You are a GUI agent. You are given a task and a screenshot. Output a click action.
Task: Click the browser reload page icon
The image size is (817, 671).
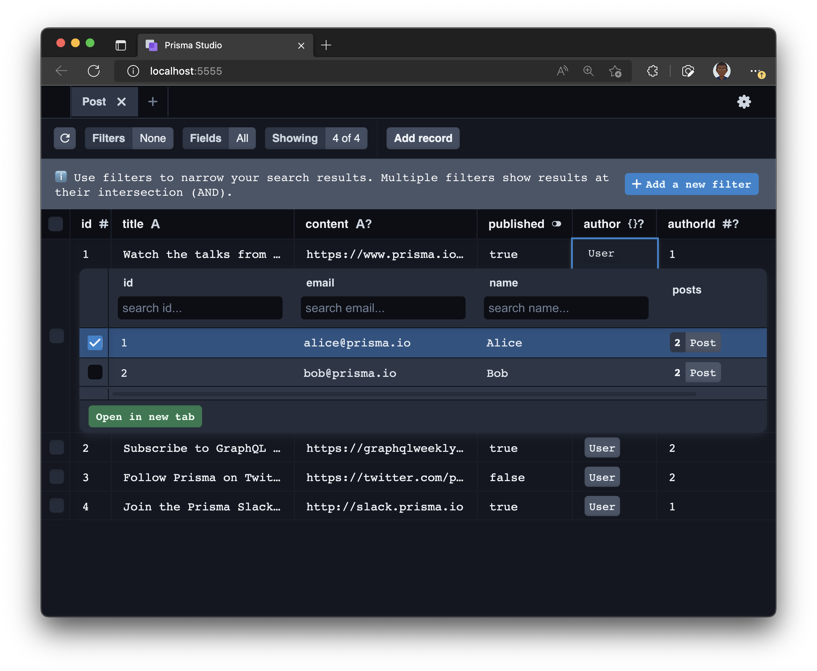94,71
